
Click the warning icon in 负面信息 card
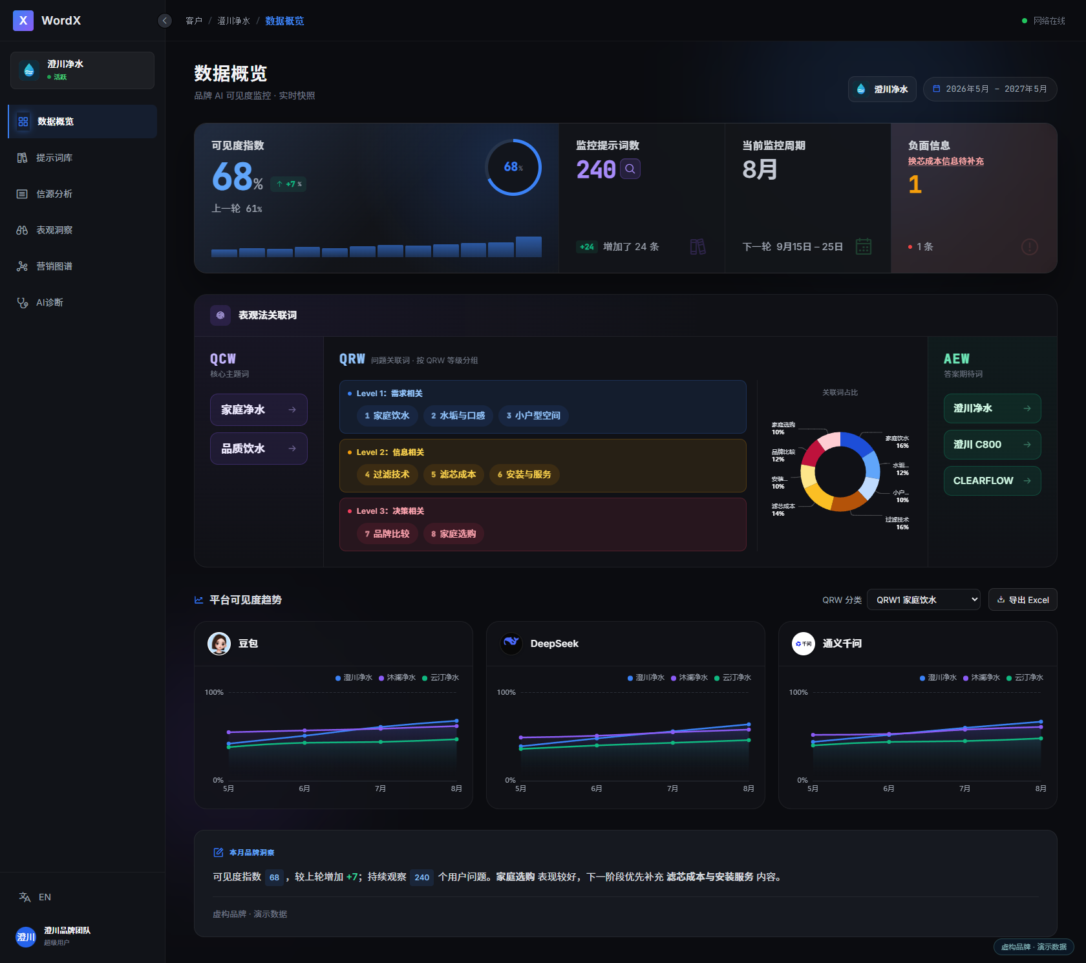1030,246
